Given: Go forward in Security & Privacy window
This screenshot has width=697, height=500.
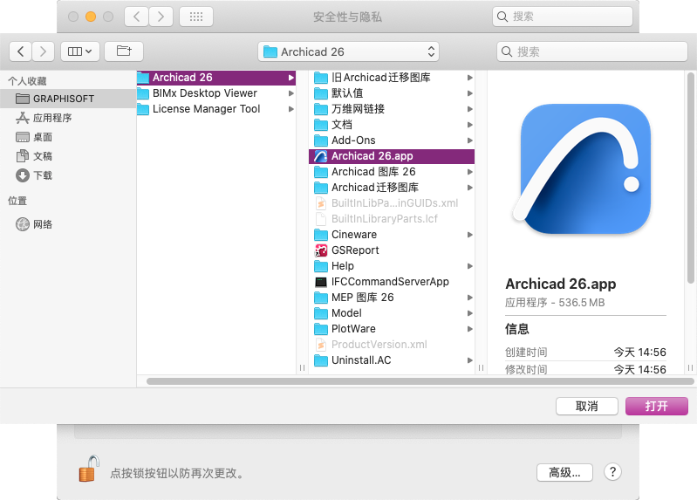Looking at the screenshot, I should pyautogui.click(x=161, y=17).
